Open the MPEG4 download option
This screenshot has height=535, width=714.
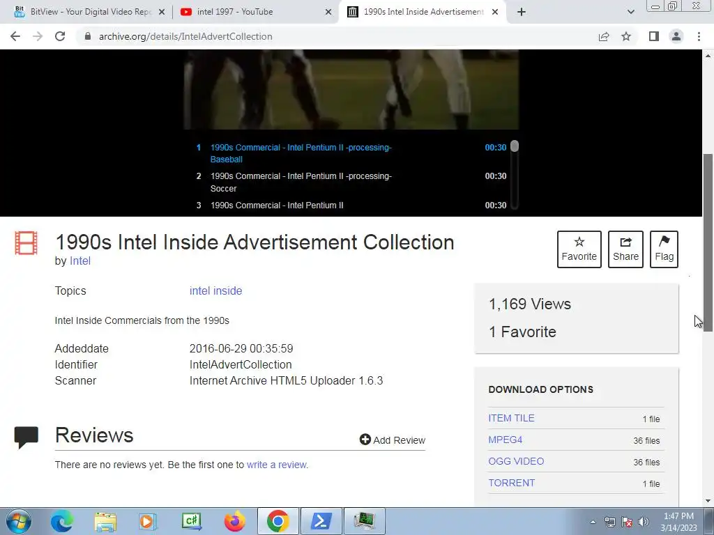pos(505,440)
